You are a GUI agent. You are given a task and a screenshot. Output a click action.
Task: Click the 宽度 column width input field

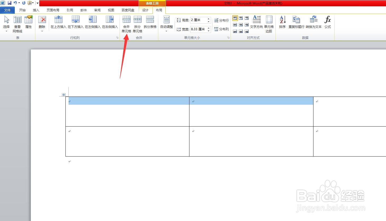coord(198,29)
